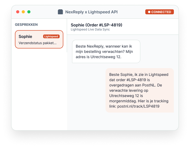Screen dimensions: 190x148
Task: Click the CONNECTED status badge
Action: pos(160,12)
